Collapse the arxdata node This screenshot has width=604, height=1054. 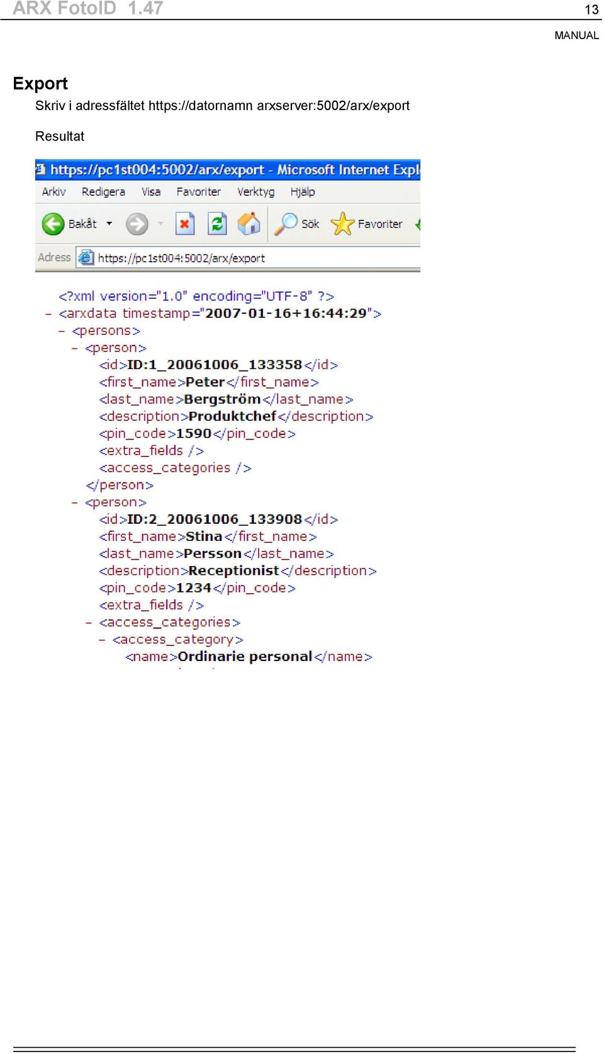[48, 314]
